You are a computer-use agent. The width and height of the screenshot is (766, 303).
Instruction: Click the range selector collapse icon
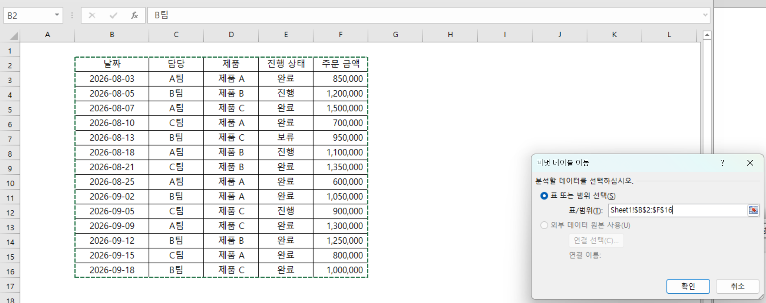753,210
